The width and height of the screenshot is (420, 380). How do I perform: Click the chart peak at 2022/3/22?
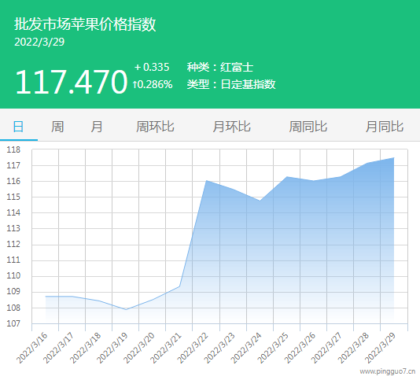206,181
